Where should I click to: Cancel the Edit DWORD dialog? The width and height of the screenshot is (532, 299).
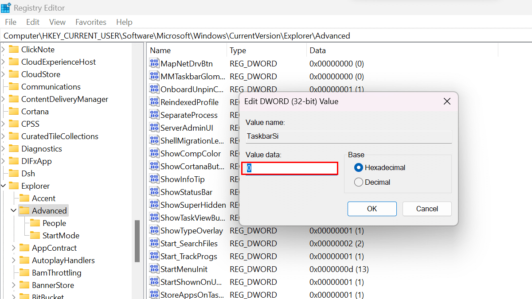click(426, 209)
